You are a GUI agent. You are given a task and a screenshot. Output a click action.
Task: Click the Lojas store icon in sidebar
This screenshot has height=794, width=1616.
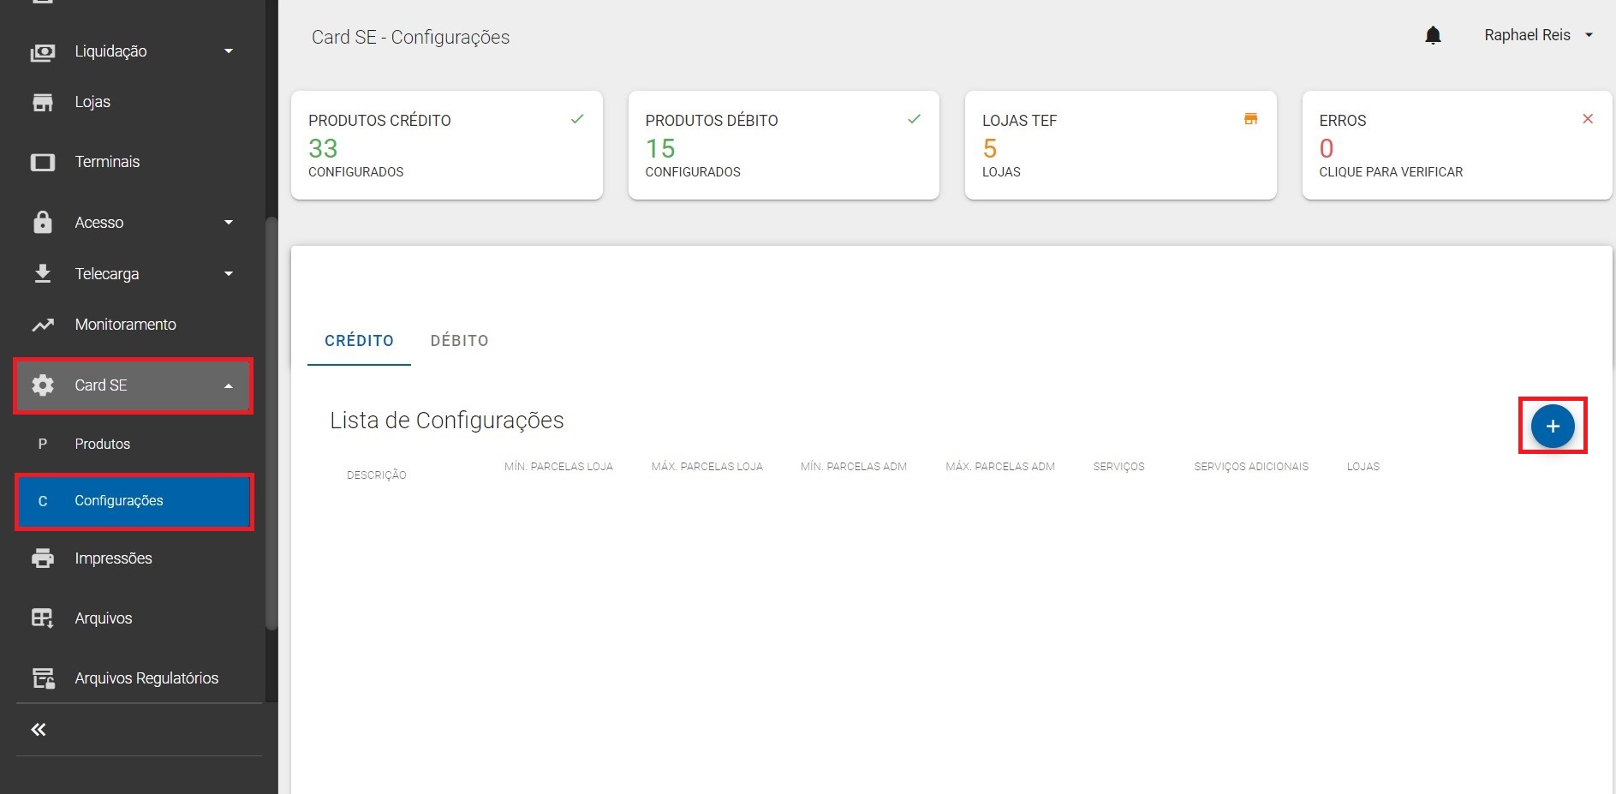coord(43,102)
